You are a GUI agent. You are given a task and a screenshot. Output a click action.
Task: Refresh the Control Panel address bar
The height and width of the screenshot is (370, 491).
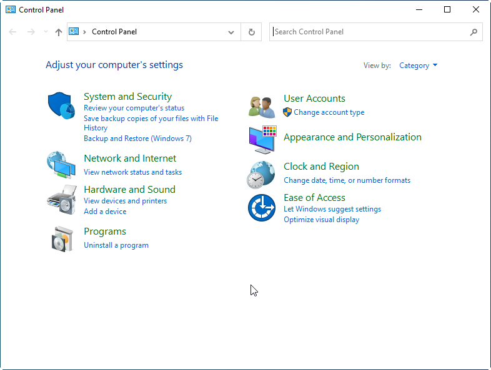coord(252,32)
